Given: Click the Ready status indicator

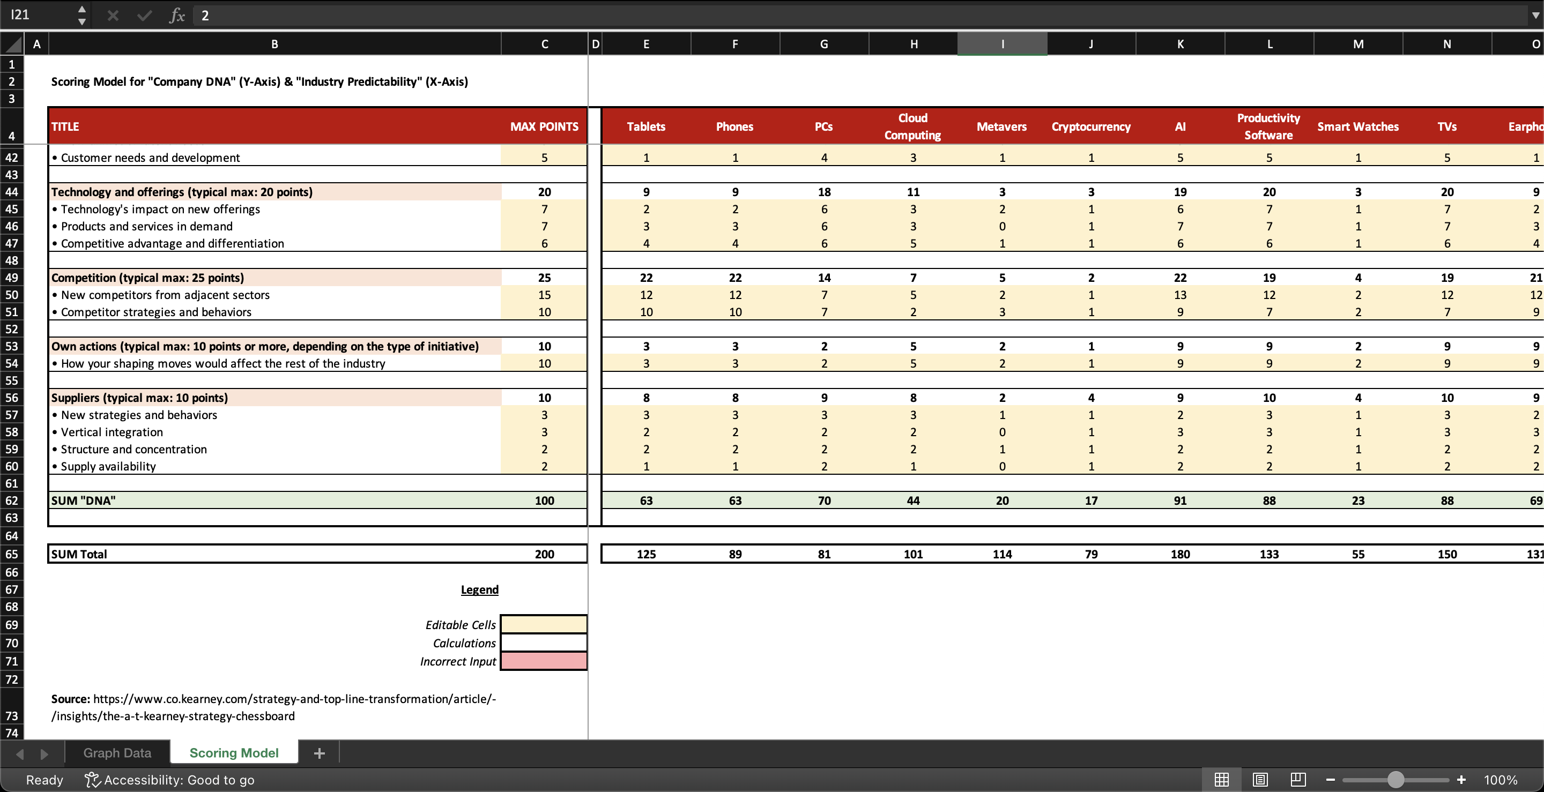Looking at the screenshot, I should click(44, 780).
